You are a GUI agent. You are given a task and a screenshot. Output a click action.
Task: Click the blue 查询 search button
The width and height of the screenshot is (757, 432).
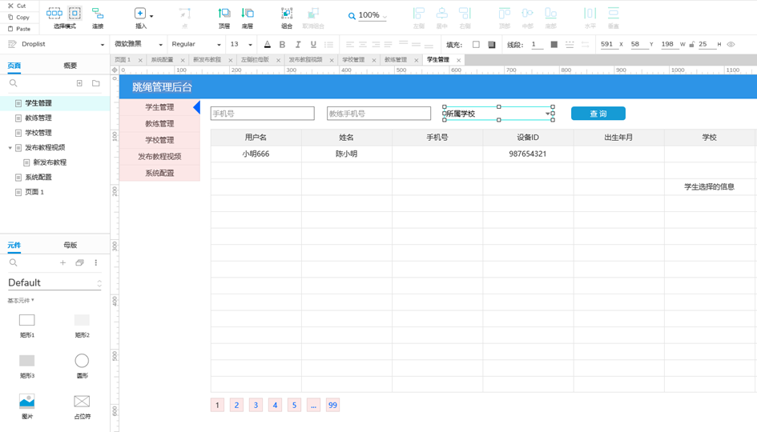pyautogui.click(x=598, y=114)
